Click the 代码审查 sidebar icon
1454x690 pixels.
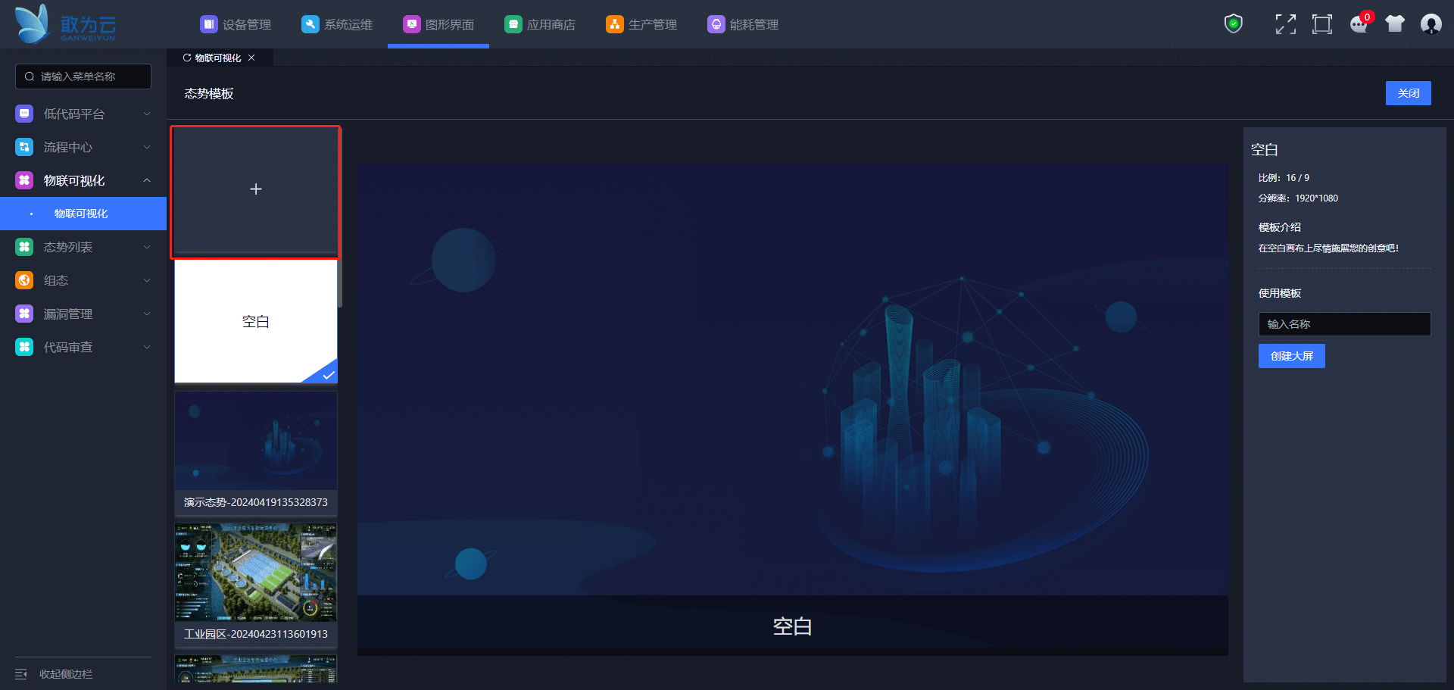[24, 347]
